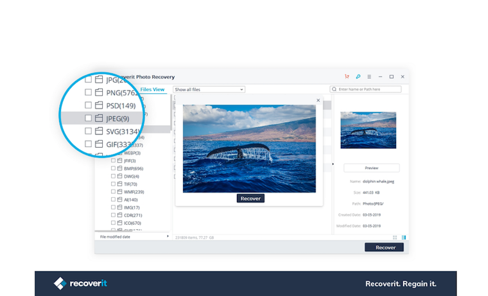
Task: Click the JFIF(3) folder icon
Action: click(x=120, y=161)
